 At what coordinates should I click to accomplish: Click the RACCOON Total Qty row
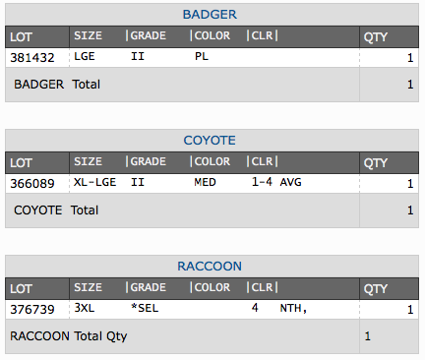pyautogui.click(x=212, y=336)
